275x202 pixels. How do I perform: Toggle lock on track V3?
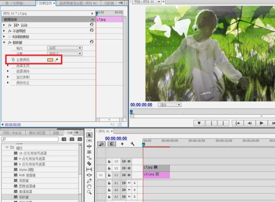click(x=109, y=161)
